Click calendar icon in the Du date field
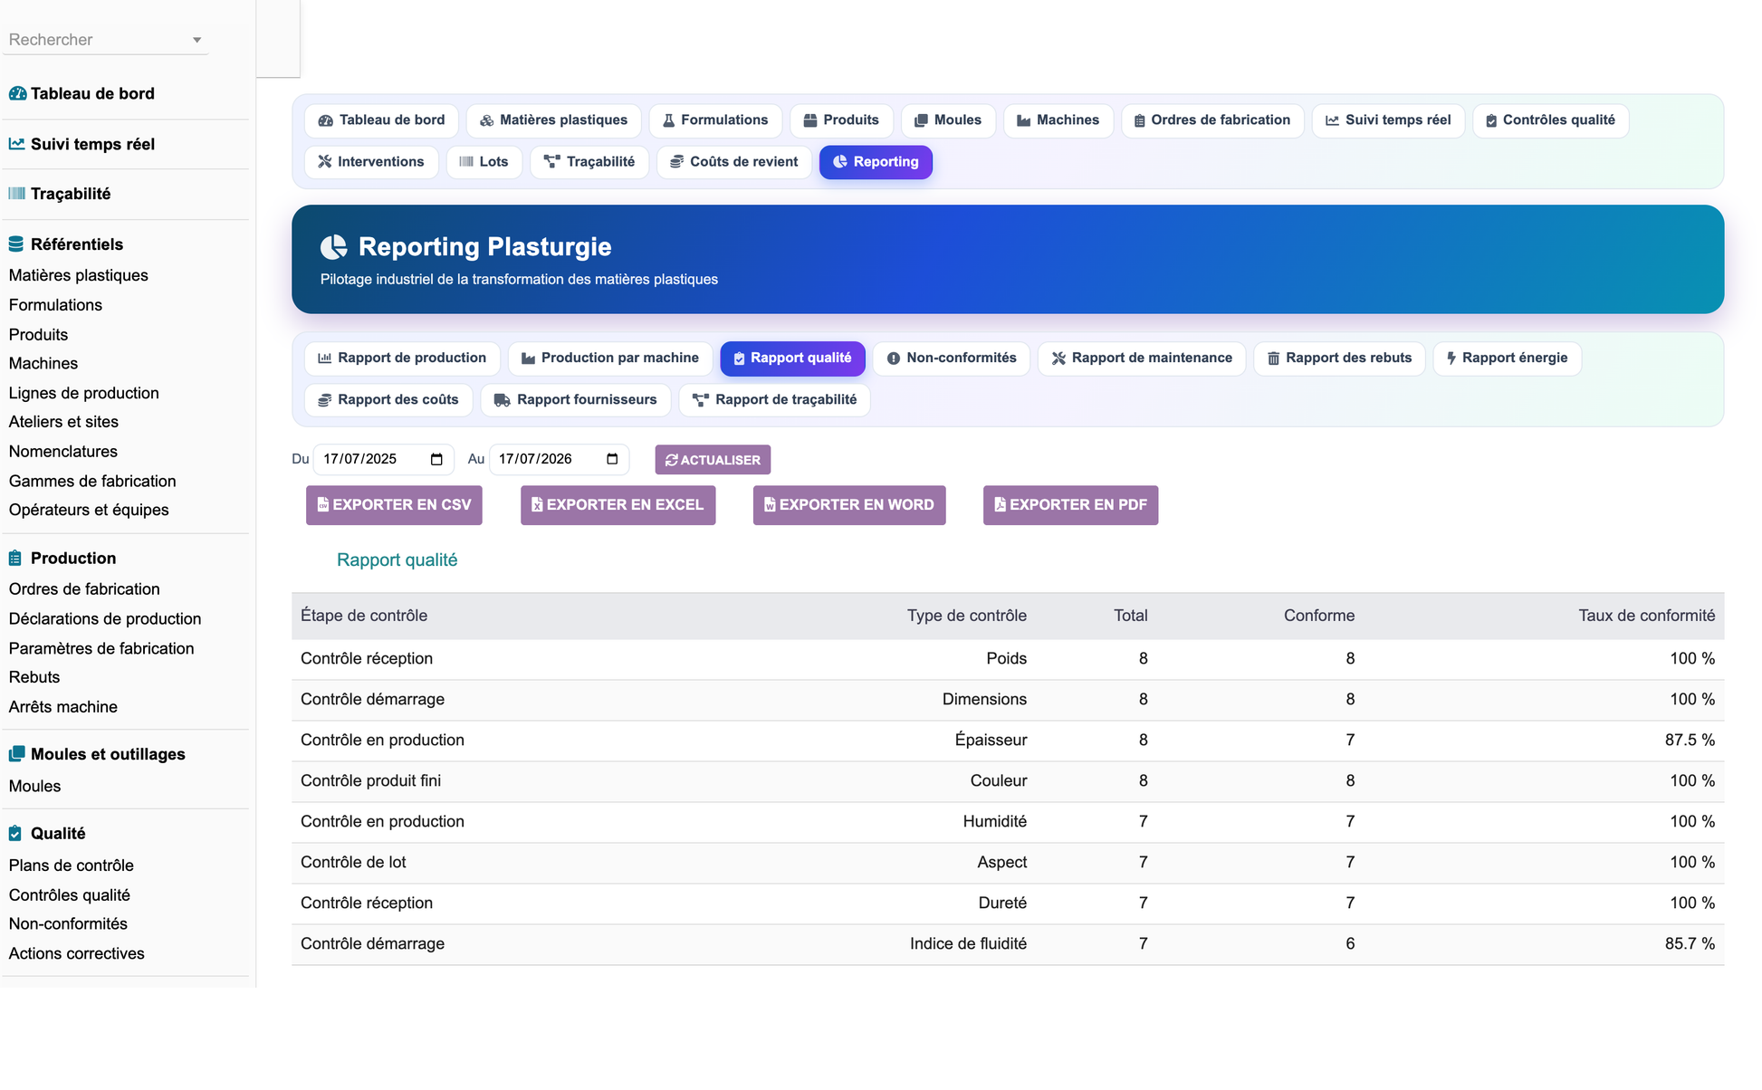This screenshot has height=1090, width=1762. (436, 459)
